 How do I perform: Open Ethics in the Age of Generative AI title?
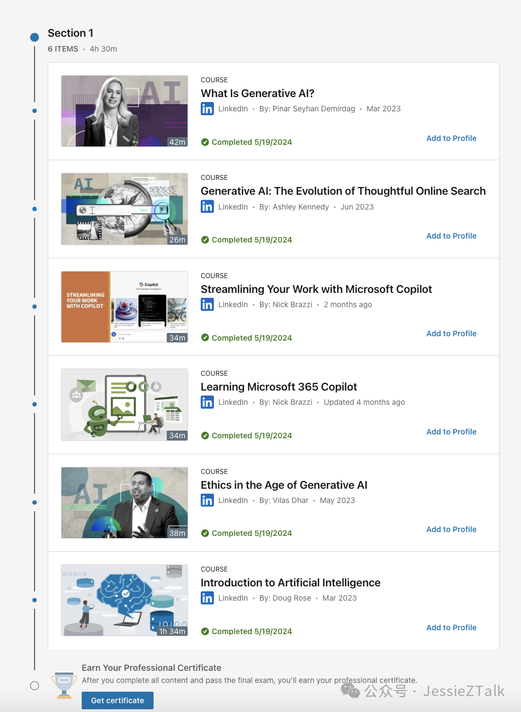click(284, 485)
